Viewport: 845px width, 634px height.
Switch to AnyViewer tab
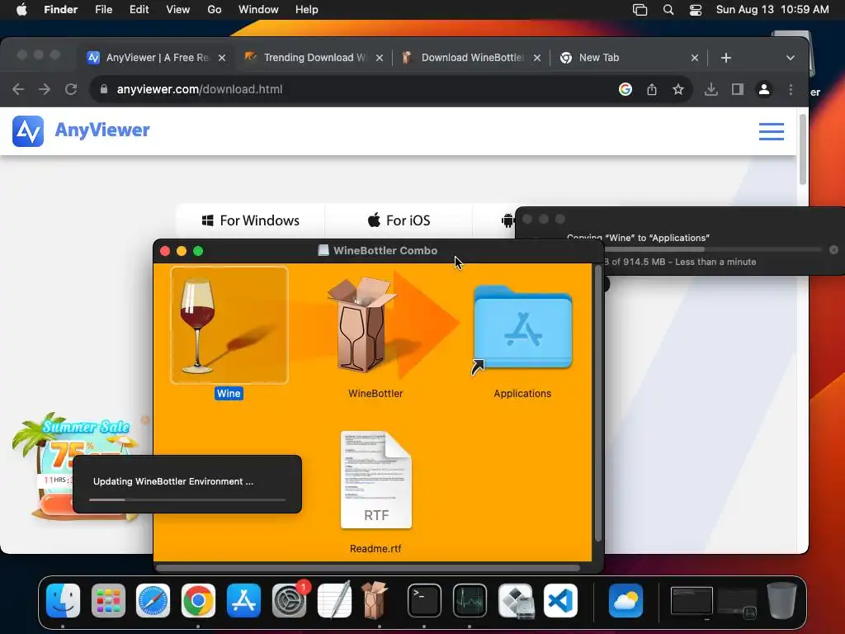coord(157,58)
